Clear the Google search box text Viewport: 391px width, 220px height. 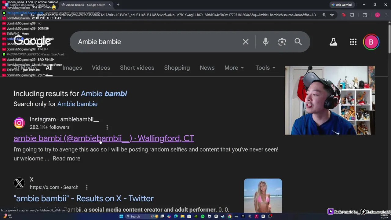point(246,42)
